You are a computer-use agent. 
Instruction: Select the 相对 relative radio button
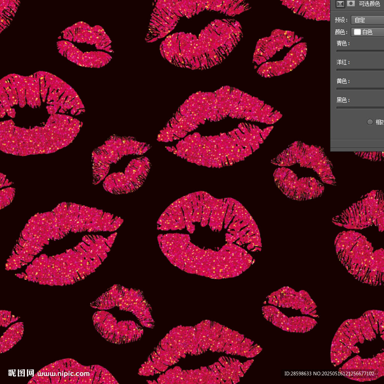coord(370,122)
